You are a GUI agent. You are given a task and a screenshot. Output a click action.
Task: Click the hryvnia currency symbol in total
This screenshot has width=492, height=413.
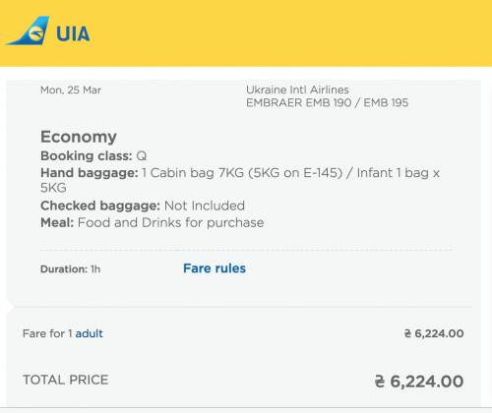(x=380, y=382)
